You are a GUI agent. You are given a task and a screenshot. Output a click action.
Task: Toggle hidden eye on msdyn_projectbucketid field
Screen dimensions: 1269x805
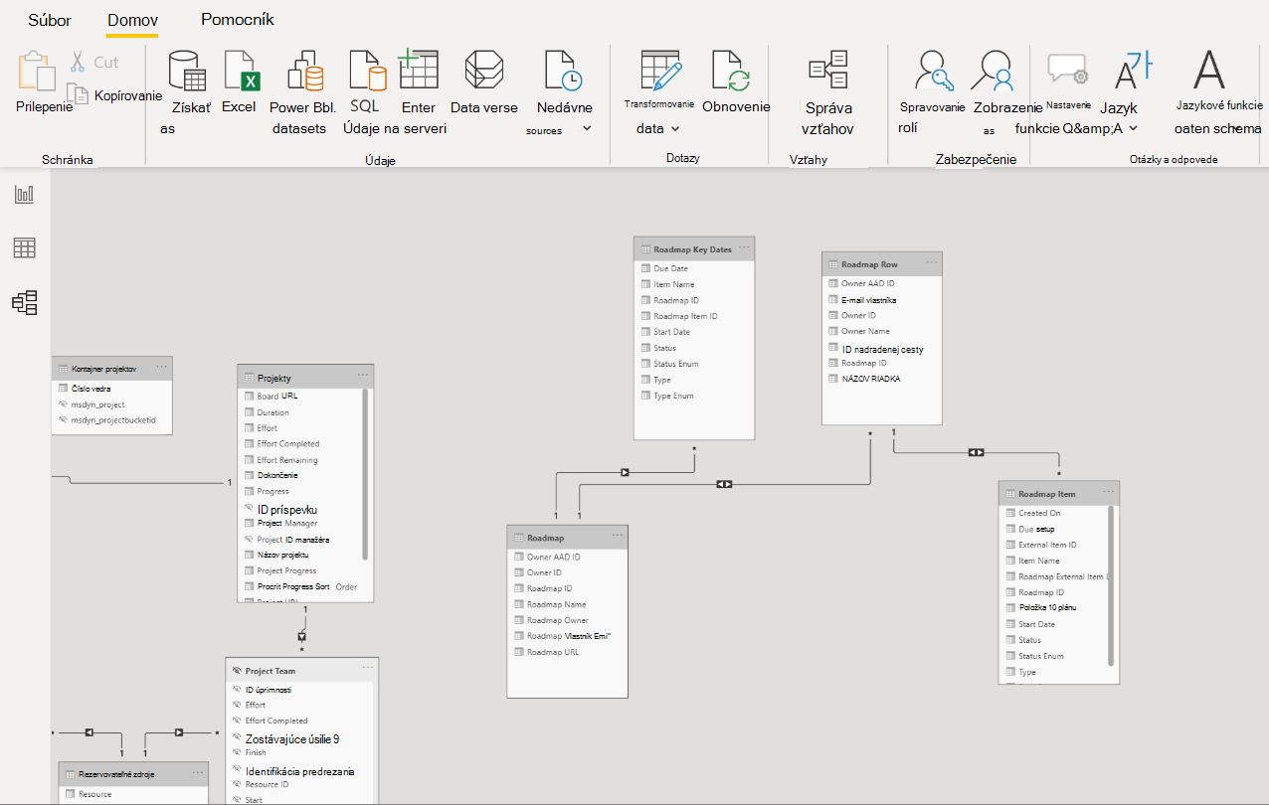coord(63,420)
